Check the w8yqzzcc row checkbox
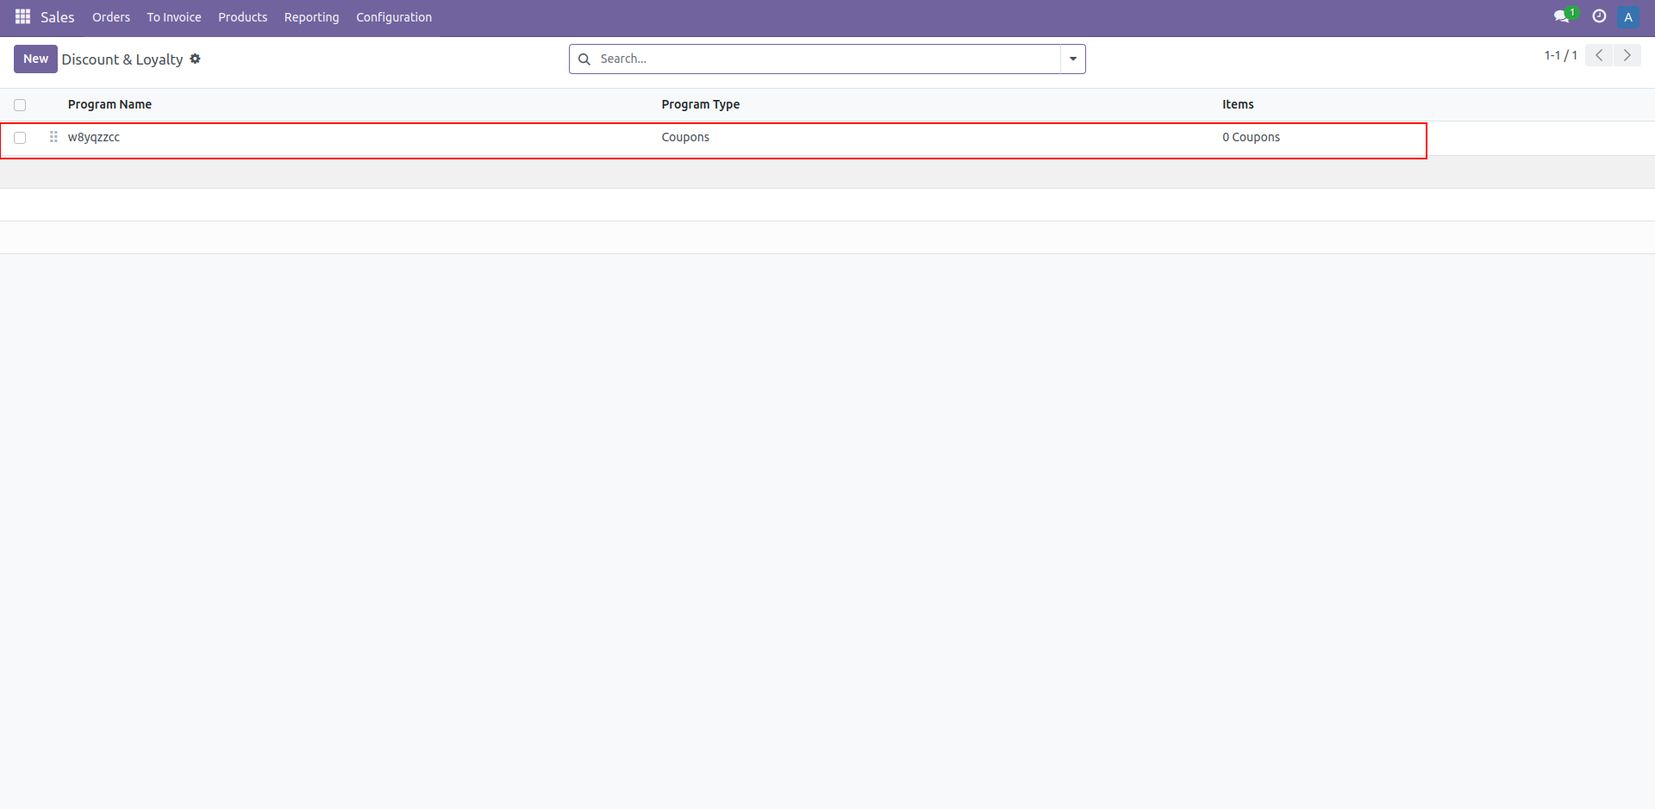 pos(20,138)
